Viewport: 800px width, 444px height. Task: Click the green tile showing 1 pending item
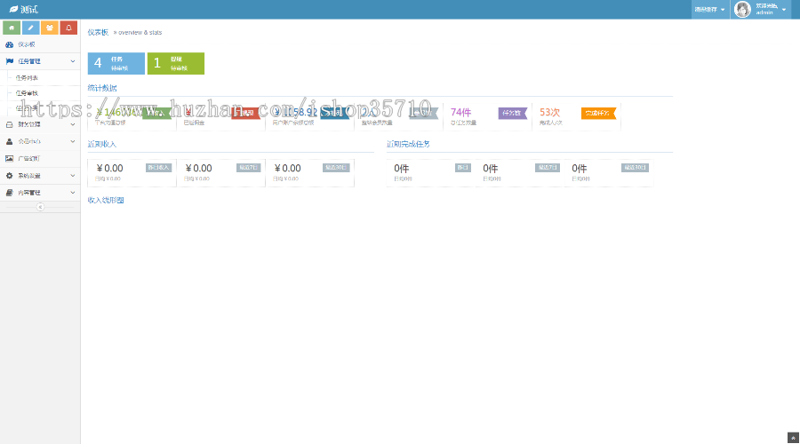pos(176,63)
